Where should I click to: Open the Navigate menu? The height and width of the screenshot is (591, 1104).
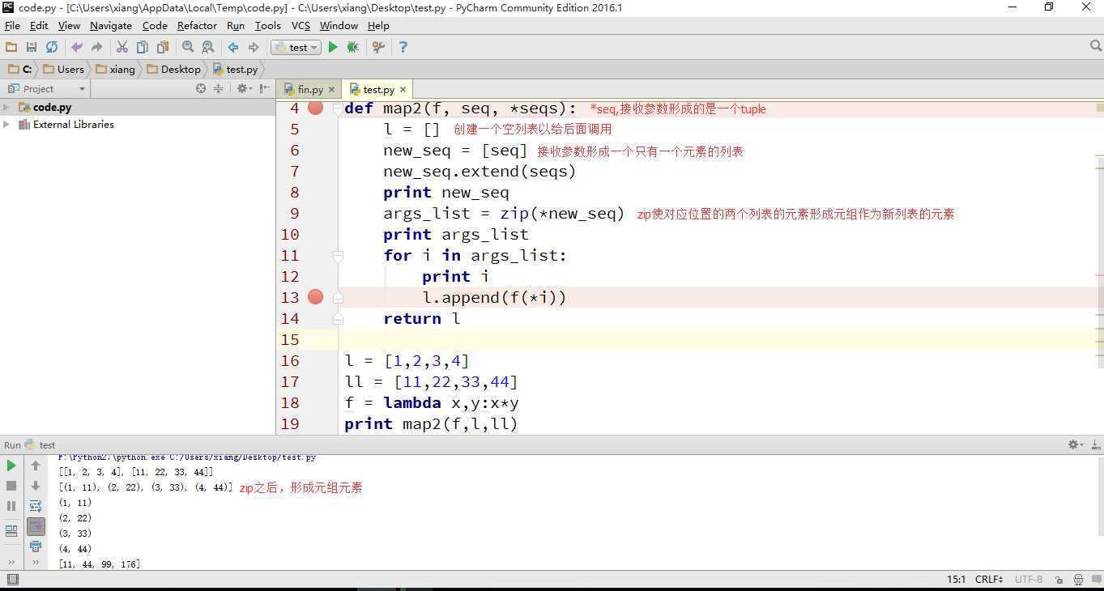(x=111, y=26)
